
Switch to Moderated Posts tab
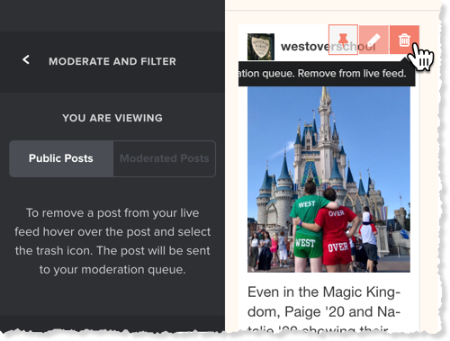[x=165, y=158]
